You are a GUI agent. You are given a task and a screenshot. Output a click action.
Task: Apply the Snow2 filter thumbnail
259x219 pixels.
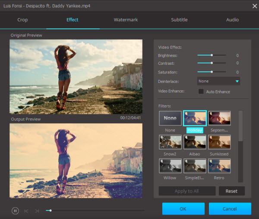[170, 142]
